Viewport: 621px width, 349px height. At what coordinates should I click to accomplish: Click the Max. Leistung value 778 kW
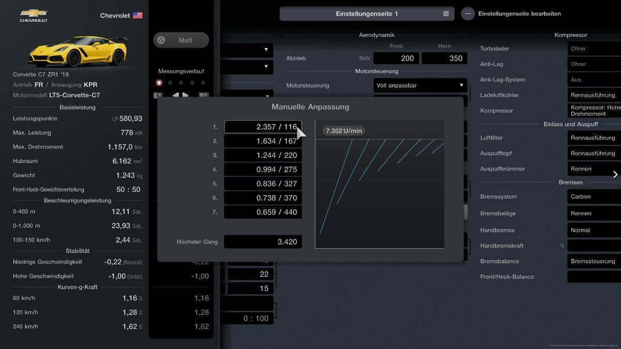click(131, 132)
